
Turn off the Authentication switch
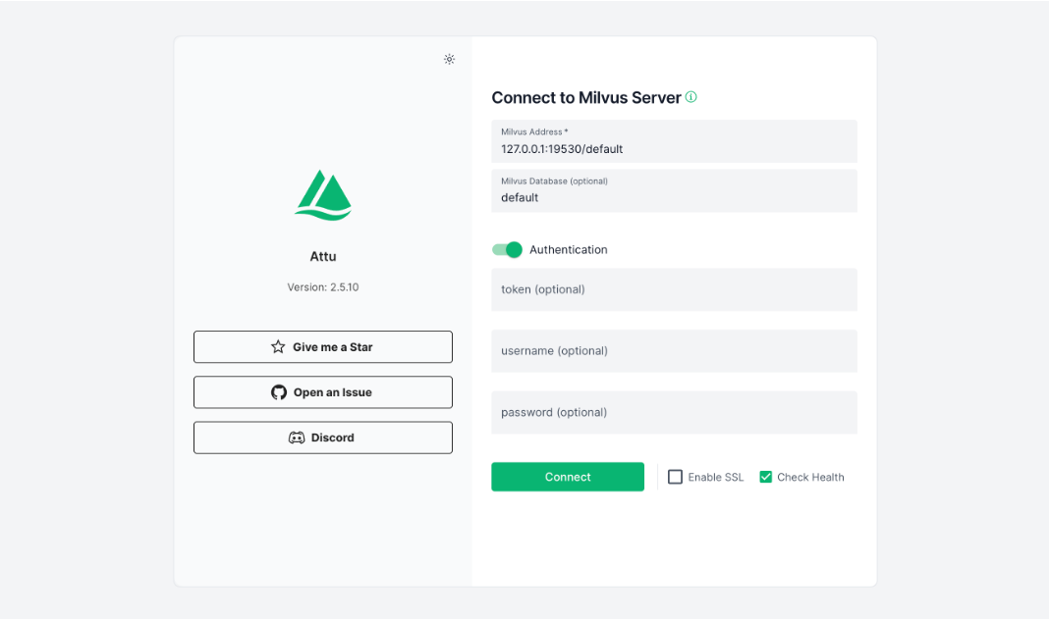507,249
